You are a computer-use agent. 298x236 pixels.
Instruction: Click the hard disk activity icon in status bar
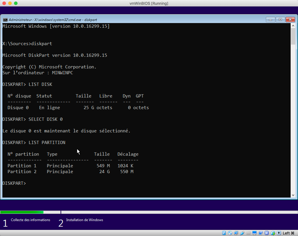(x=224, y=233)
